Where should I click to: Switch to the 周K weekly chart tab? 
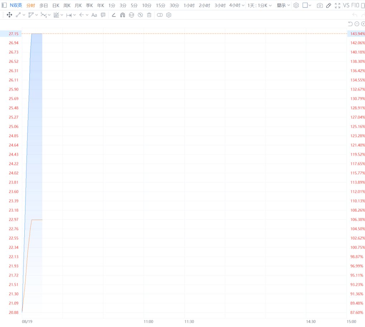coord(67,5)
